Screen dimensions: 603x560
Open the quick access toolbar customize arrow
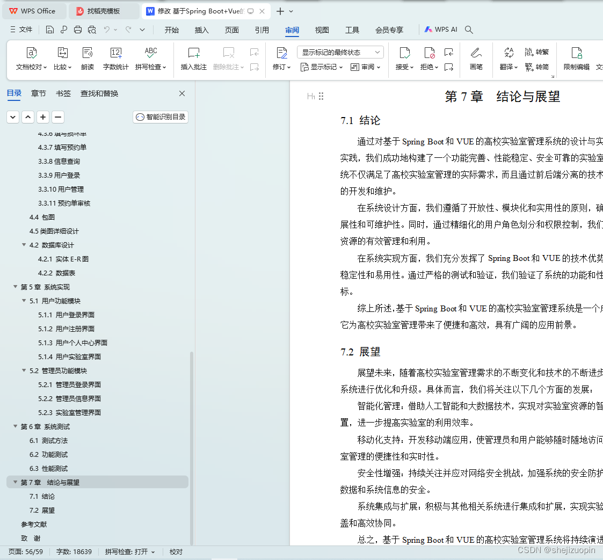[x=142, y=30]
